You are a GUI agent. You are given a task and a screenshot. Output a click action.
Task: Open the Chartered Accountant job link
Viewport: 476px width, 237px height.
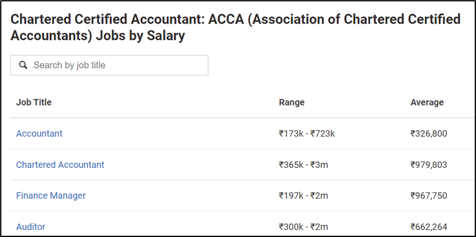pos(60,165)
